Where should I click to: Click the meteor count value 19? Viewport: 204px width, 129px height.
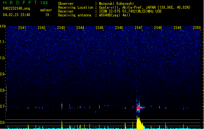(47, 15)
